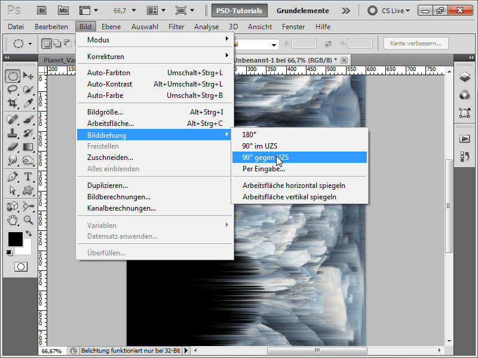Select the Pen tool
The image size is (478, 358).
(13, 177)
